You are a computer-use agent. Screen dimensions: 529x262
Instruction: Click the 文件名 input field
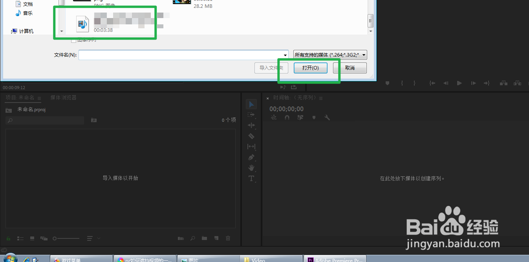[181, 55]
